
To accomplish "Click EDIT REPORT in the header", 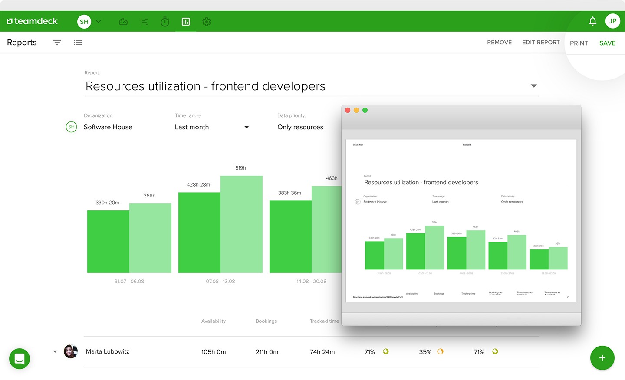I will point(541,42).
